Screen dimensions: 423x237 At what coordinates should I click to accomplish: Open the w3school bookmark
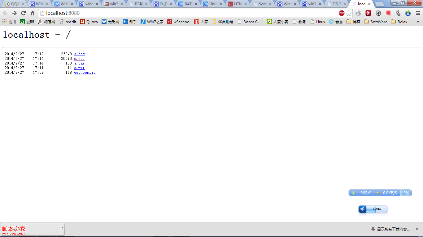(x=179, y=22)
